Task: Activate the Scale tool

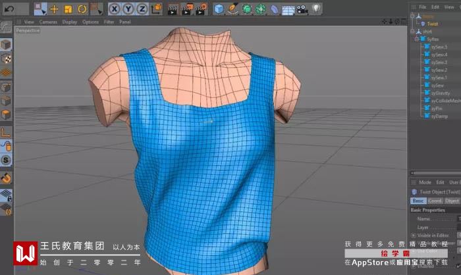Action: tap(68, 9)
